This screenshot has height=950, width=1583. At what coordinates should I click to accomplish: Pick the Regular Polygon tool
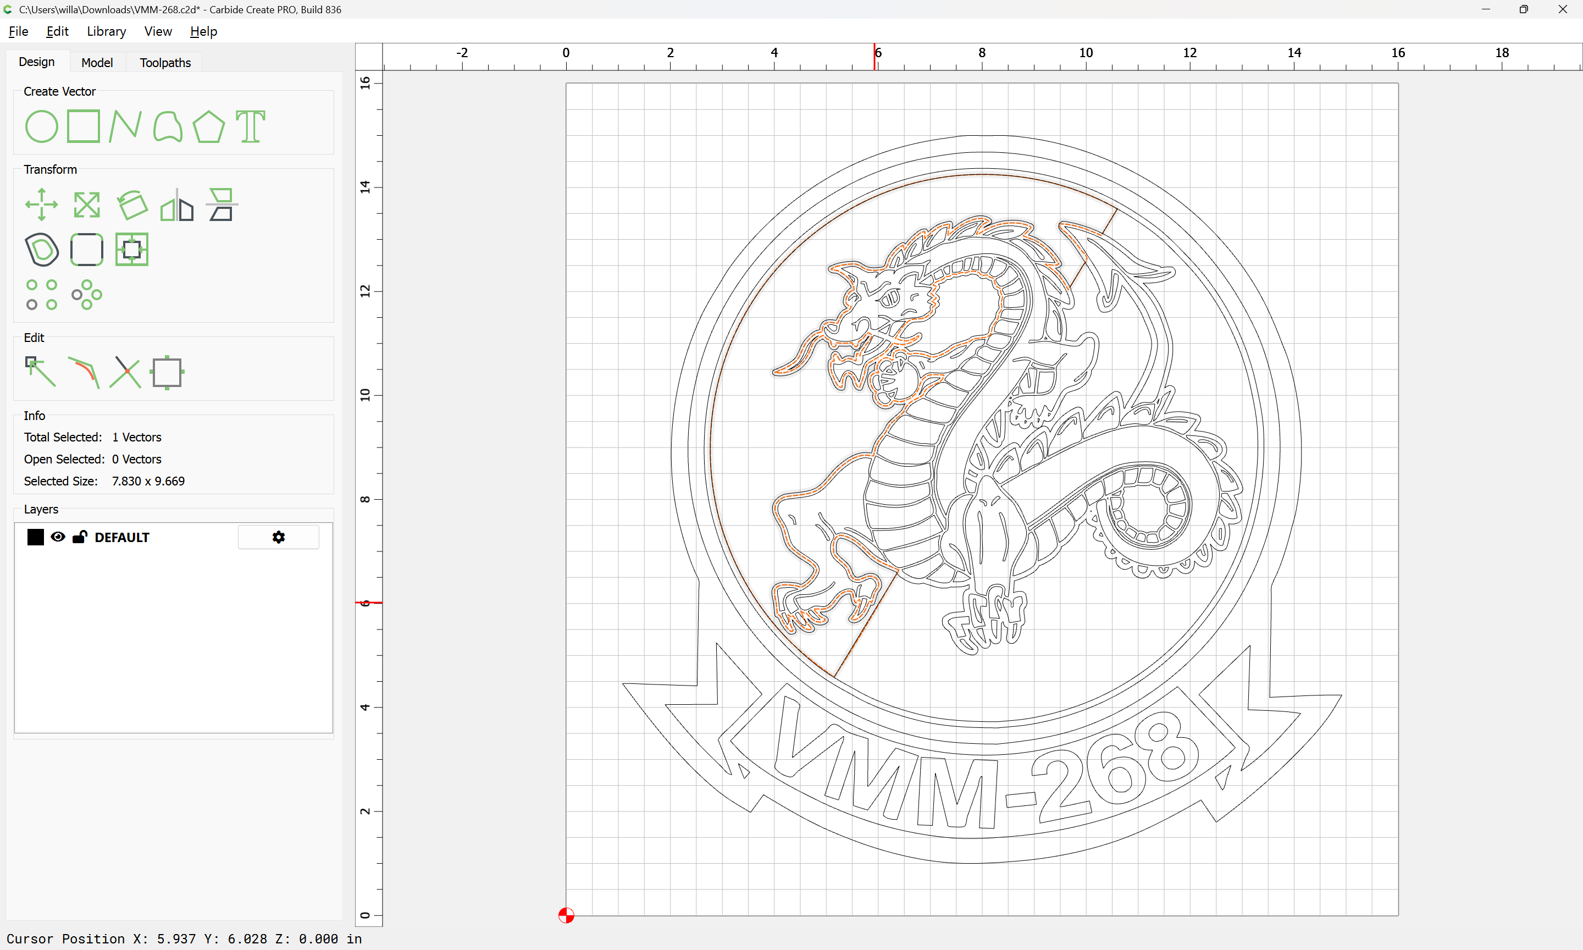click(x=208, y=126)
